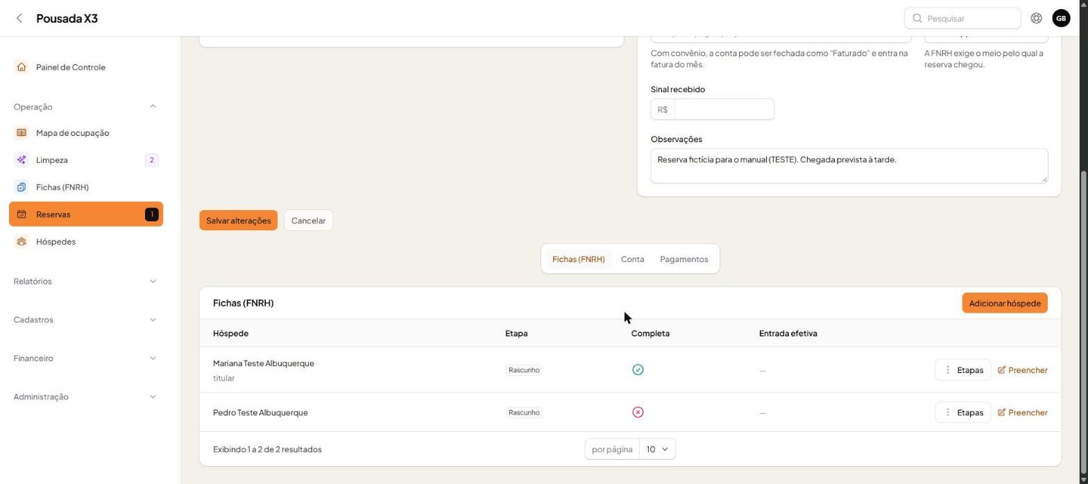1088x484 pixels.
Task: Click the Hóspedes people icon
Action: click(22, 242)
